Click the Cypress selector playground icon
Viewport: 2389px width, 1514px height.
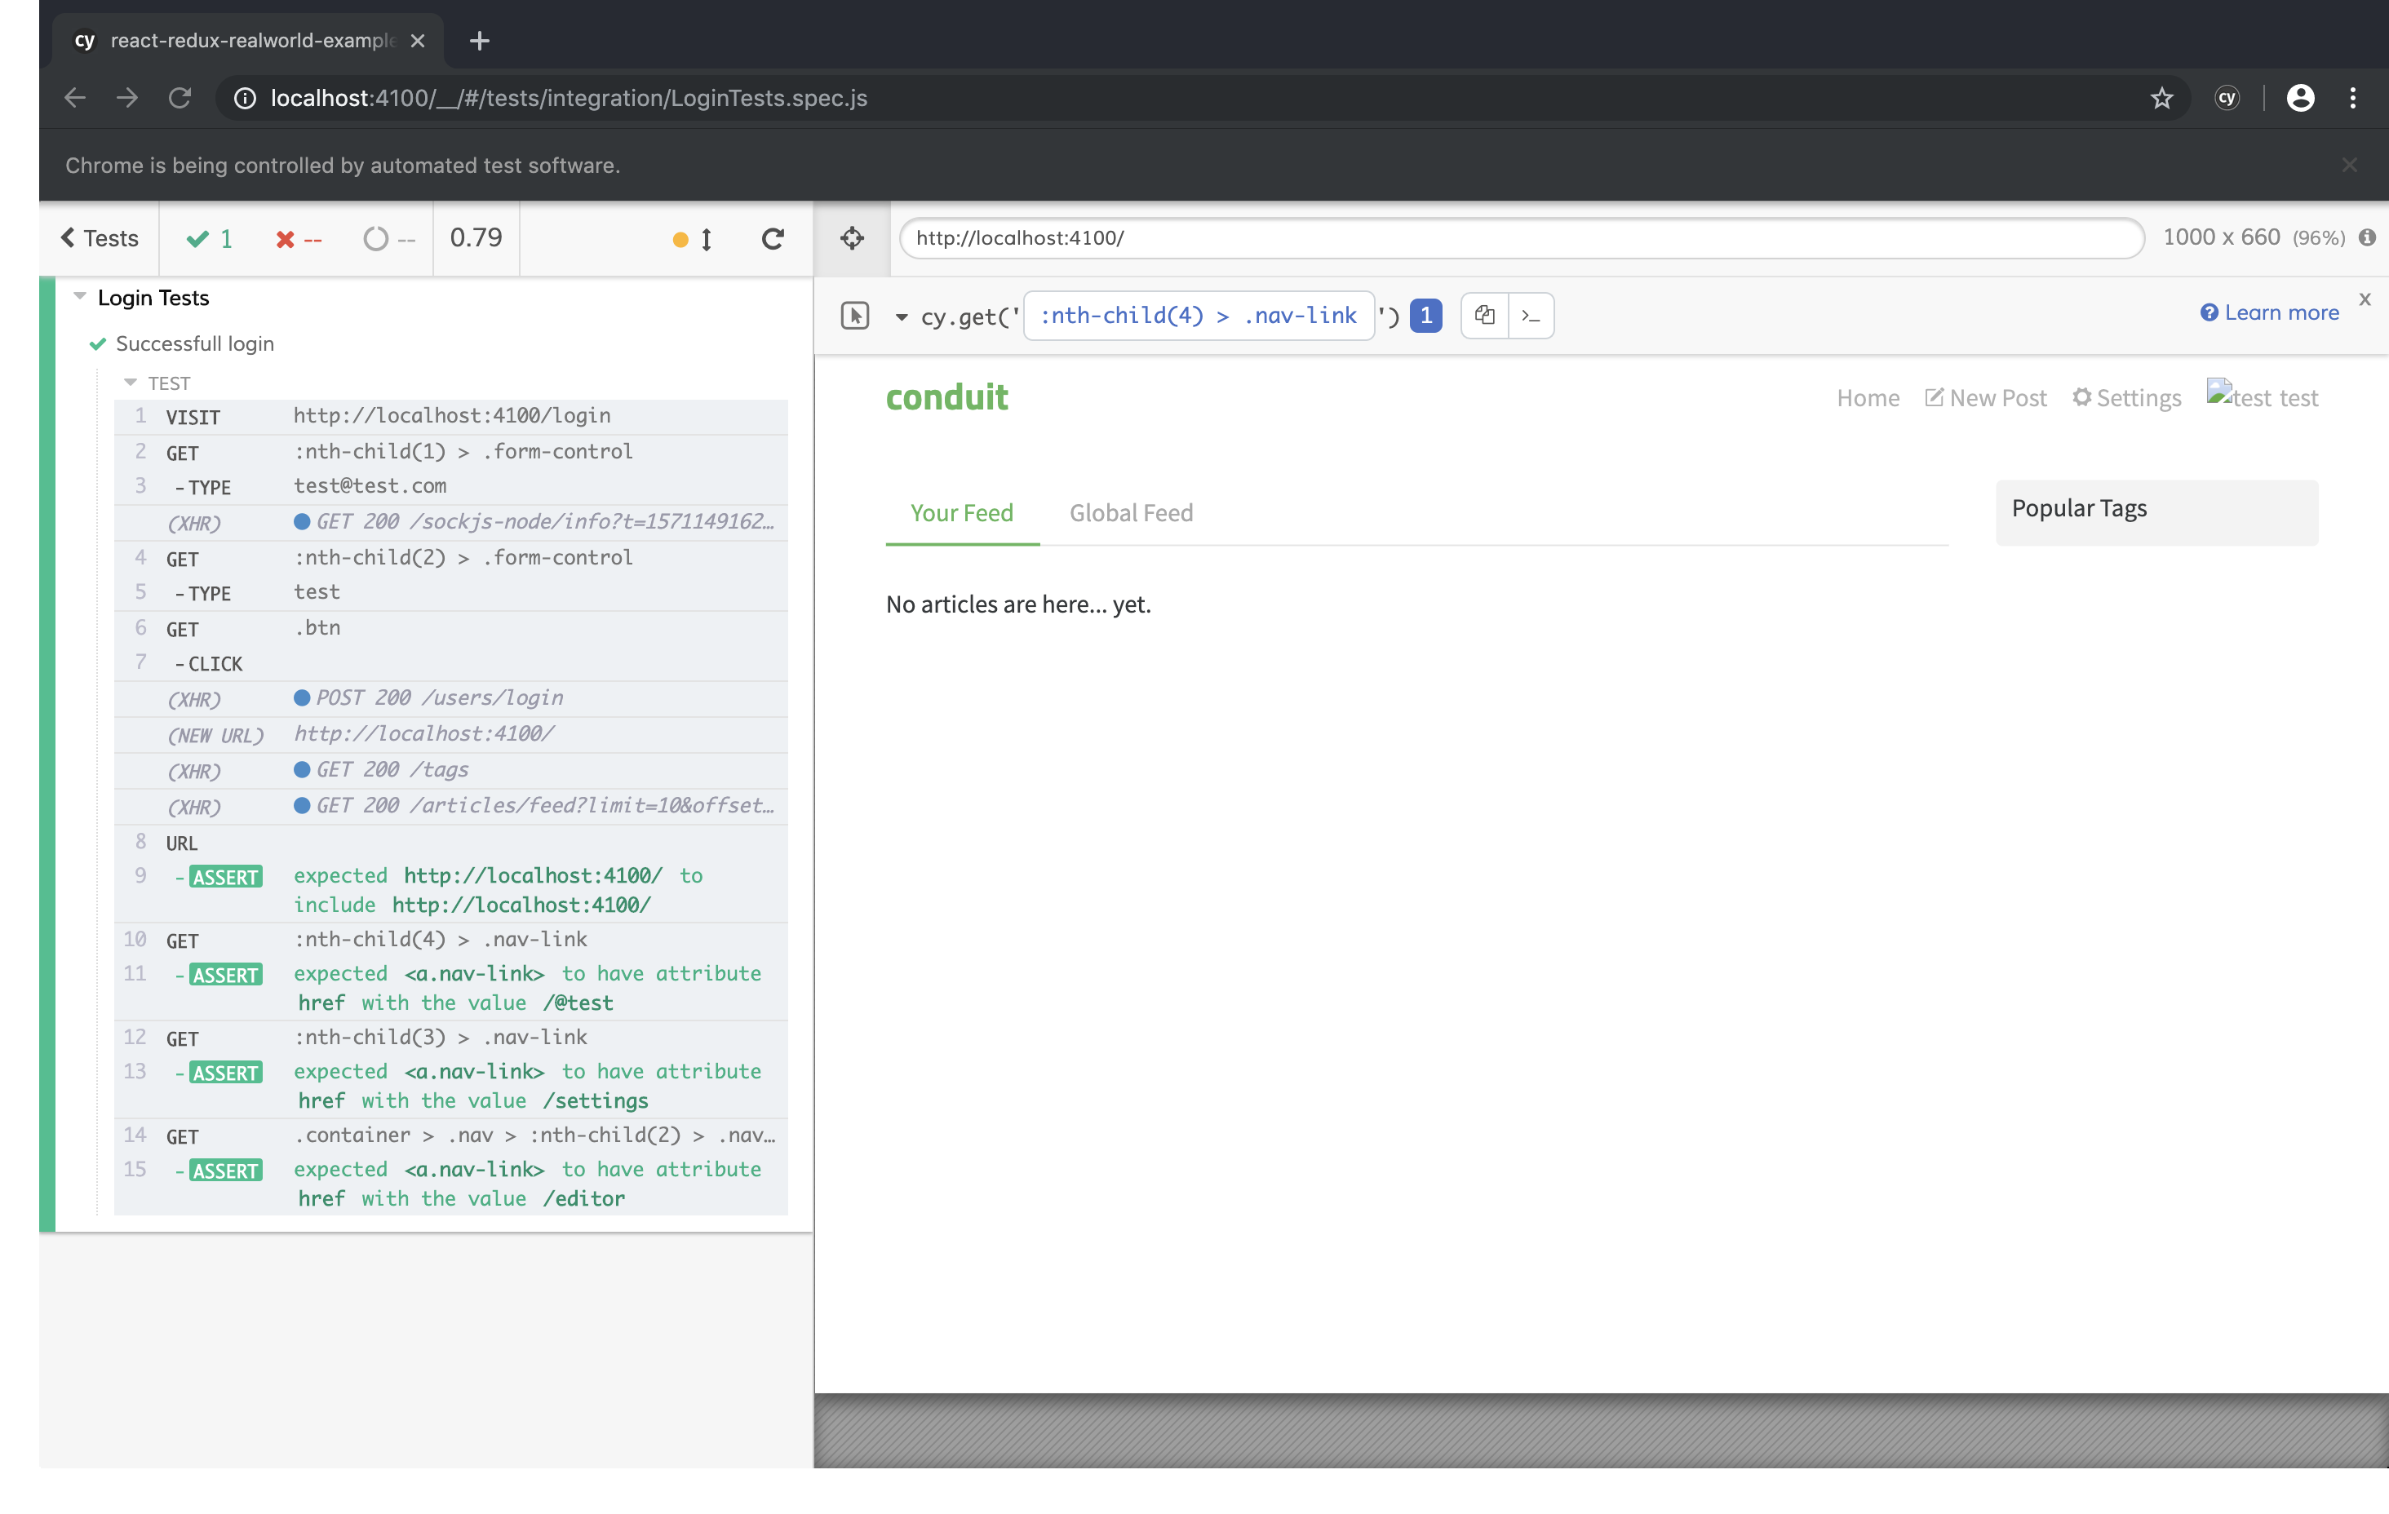coord(852,237)
